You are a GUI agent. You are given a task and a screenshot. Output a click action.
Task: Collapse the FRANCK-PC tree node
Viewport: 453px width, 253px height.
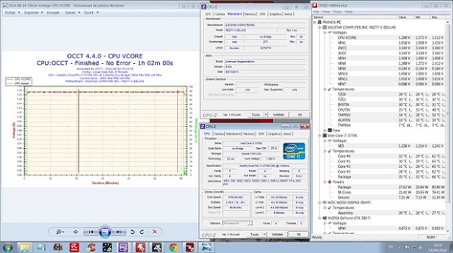tap(314, 22)
